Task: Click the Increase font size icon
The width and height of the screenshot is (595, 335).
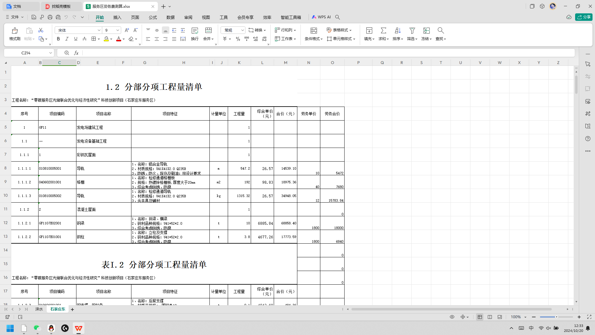Action: point(127,30)
